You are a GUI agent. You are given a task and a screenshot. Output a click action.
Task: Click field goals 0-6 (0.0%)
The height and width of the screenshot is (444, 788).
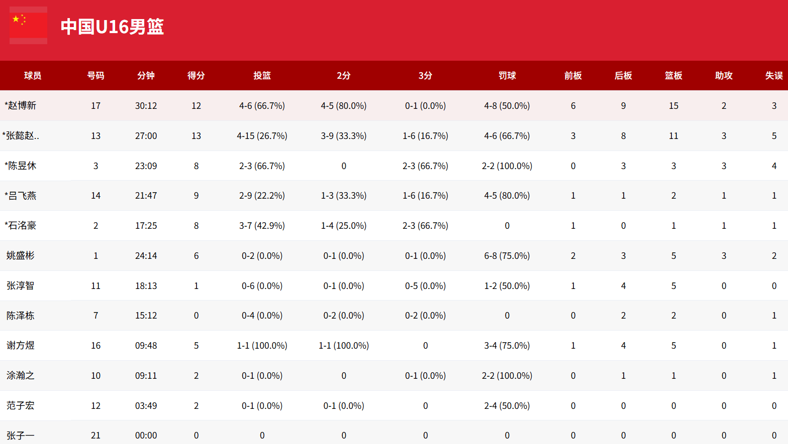point(262,286)
